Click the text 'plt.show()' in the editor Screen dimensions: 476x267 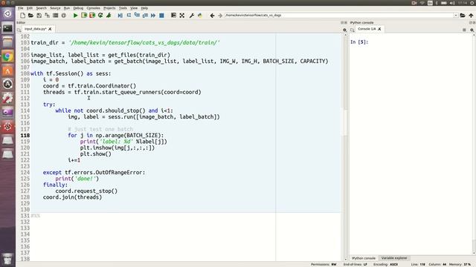click(96, 154)
